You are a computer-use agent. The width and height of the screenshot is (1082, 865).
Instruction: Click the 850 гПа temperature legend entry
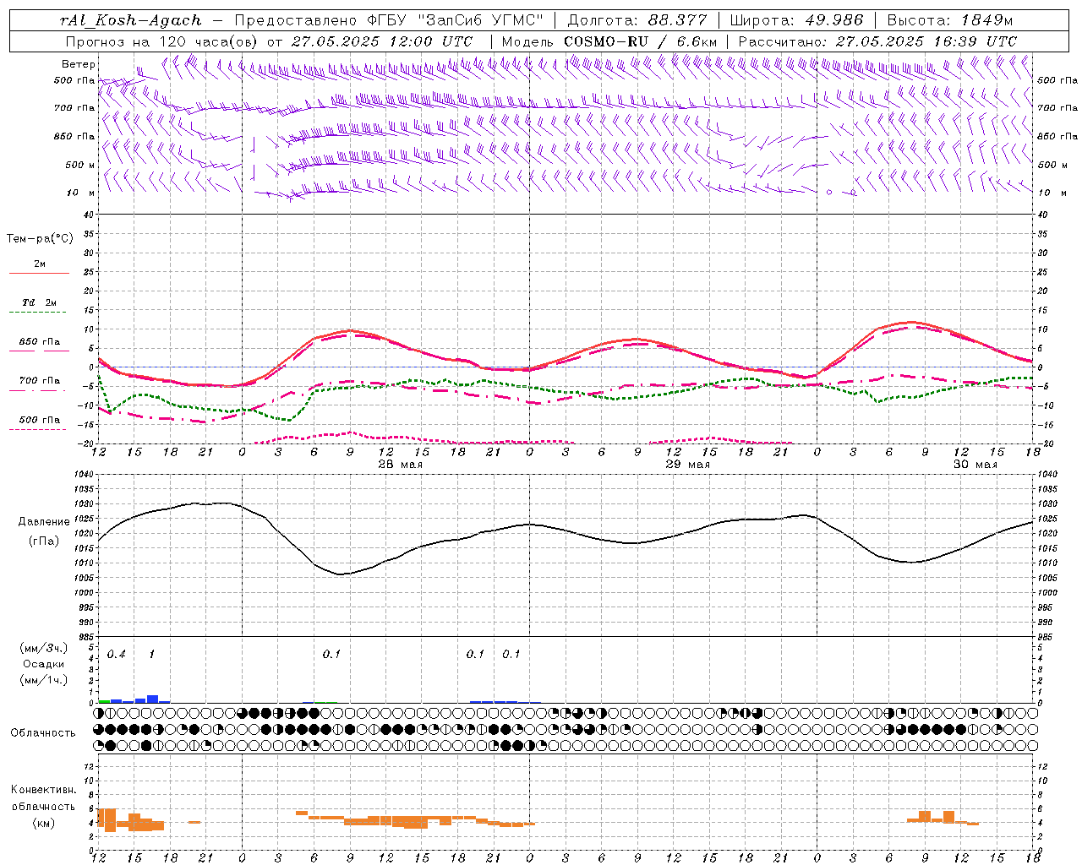tap(39, 342)
